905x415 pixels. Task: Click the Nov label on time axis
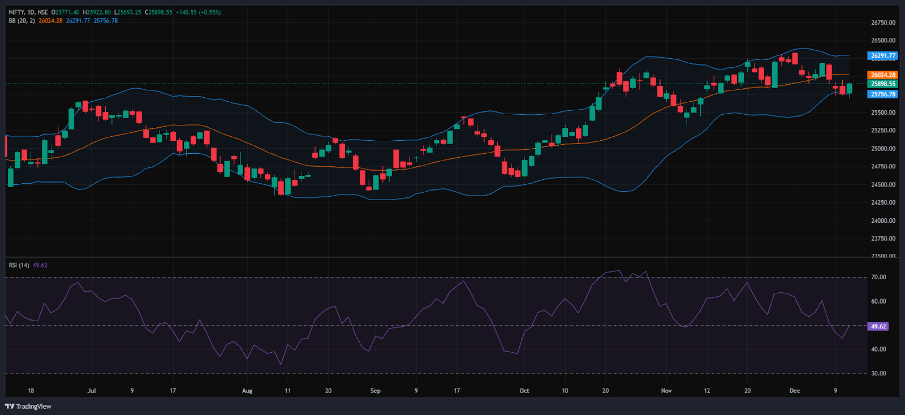coord(666,391)
